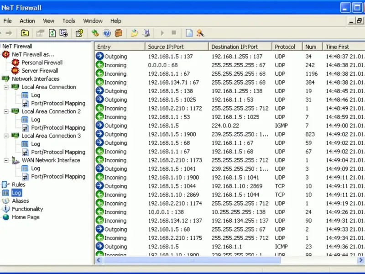Viewport: 365px width, 274px height.
Task: Select the highlighted Log tree item
Action: (16, 193)
